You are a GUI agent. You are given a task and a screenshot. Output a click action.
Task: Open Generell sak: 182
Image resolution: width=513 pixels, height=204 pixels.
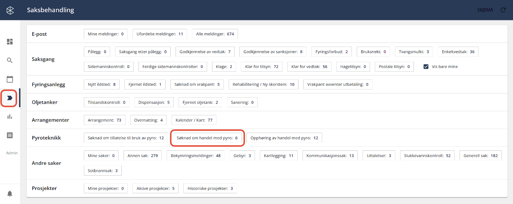[481, 156]
